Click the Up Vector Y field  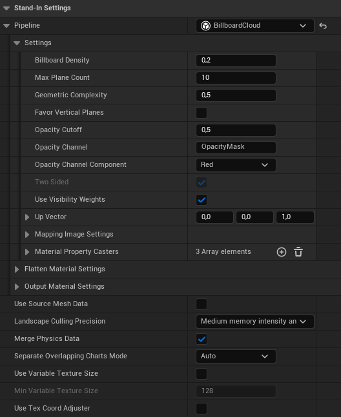pyautogui.click(x=254, y=217)
